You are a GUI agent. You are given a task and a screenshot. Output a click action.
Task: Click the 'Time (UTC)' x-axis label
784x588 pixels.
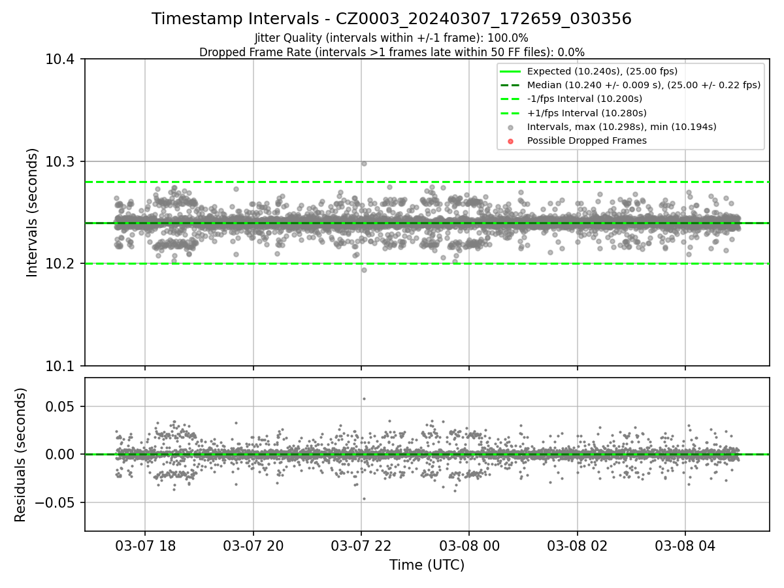427,565
